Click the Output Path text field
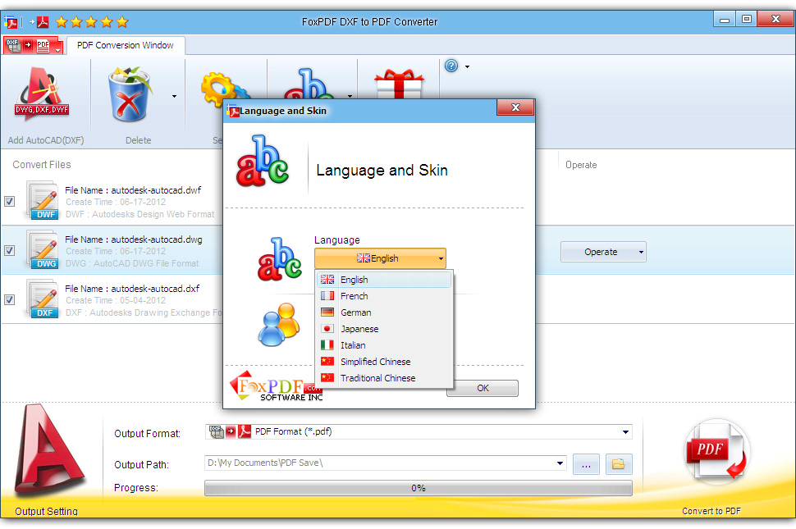Screen dimensions: 796x529 pyautogui.click(x=378, y=463)
